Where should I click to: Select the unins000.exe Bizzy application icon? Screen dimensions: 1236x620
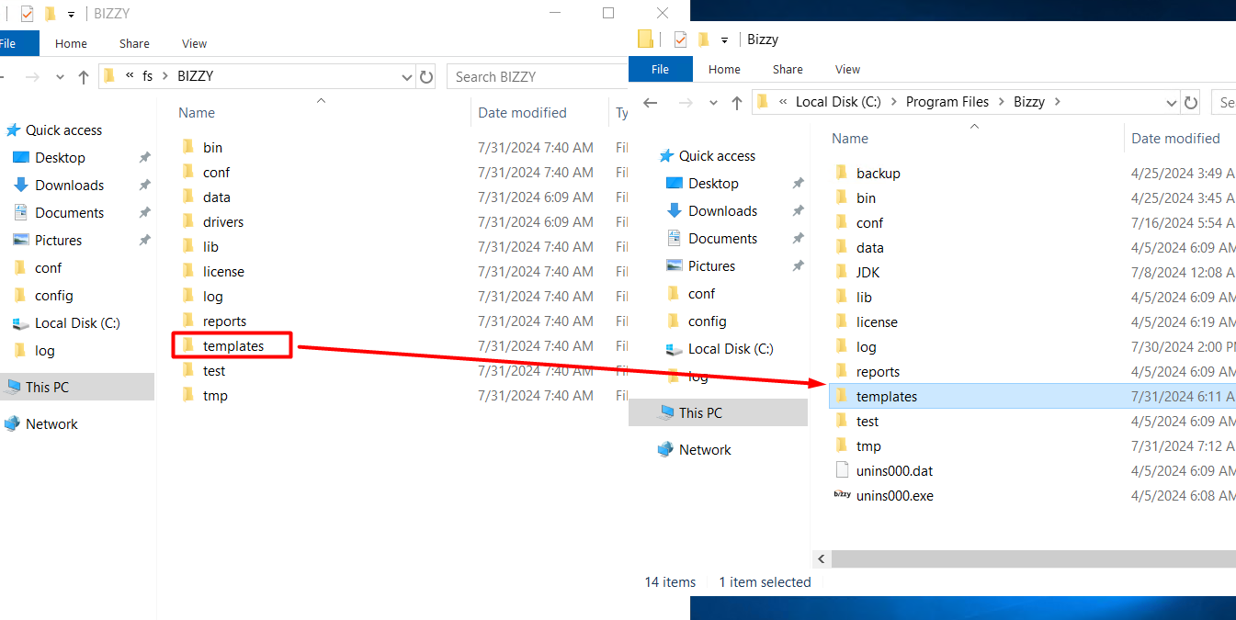coord(842,495)
